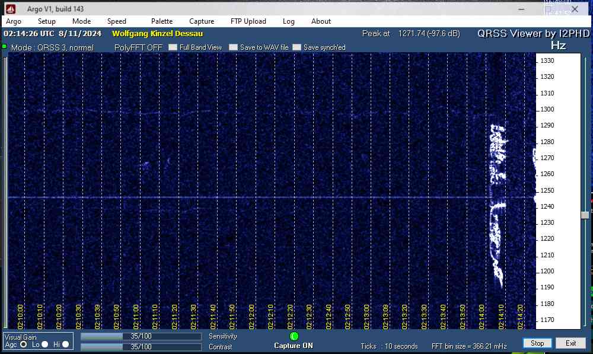Enable the Full Band View checkbox
The image size is (593, 354).
tap(173, 47)
